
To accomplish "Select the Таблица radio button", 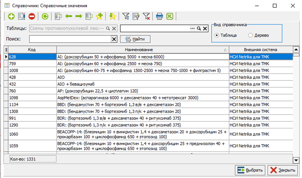I will tap(217, 35).
